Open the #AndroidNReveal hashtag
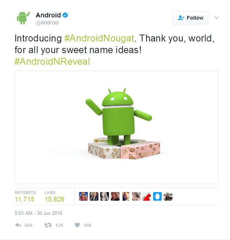Screen dimensions: 230x240 coord(52,61)
